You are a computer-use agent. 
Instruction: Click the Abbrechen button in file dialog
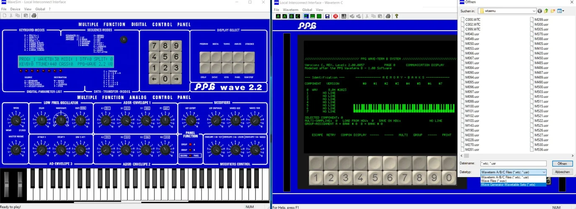[x=562, y=172]
